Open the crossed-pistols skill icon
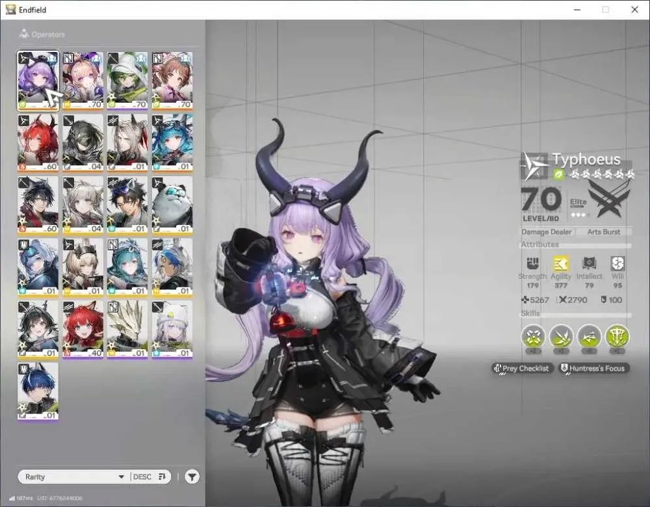 (533, 337)
